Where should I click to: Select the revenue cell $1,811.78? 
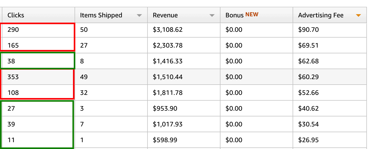168,93
